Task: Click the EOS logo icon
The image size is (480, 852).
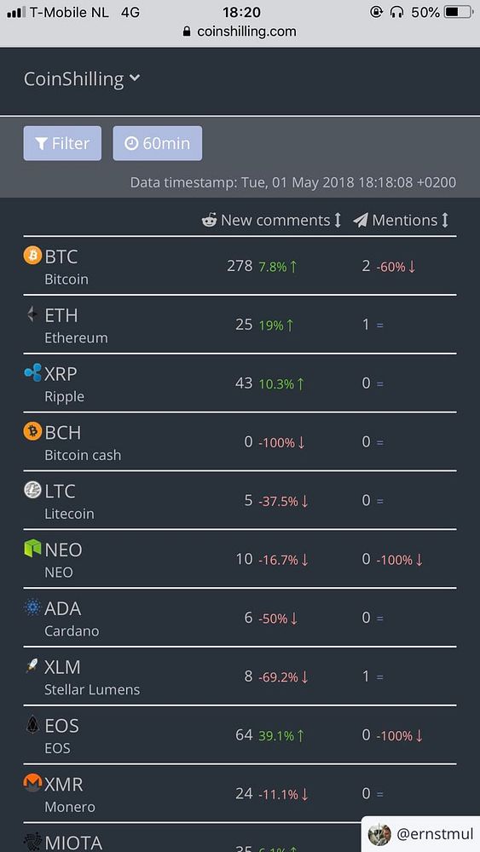Action: [x=32, y=724]
